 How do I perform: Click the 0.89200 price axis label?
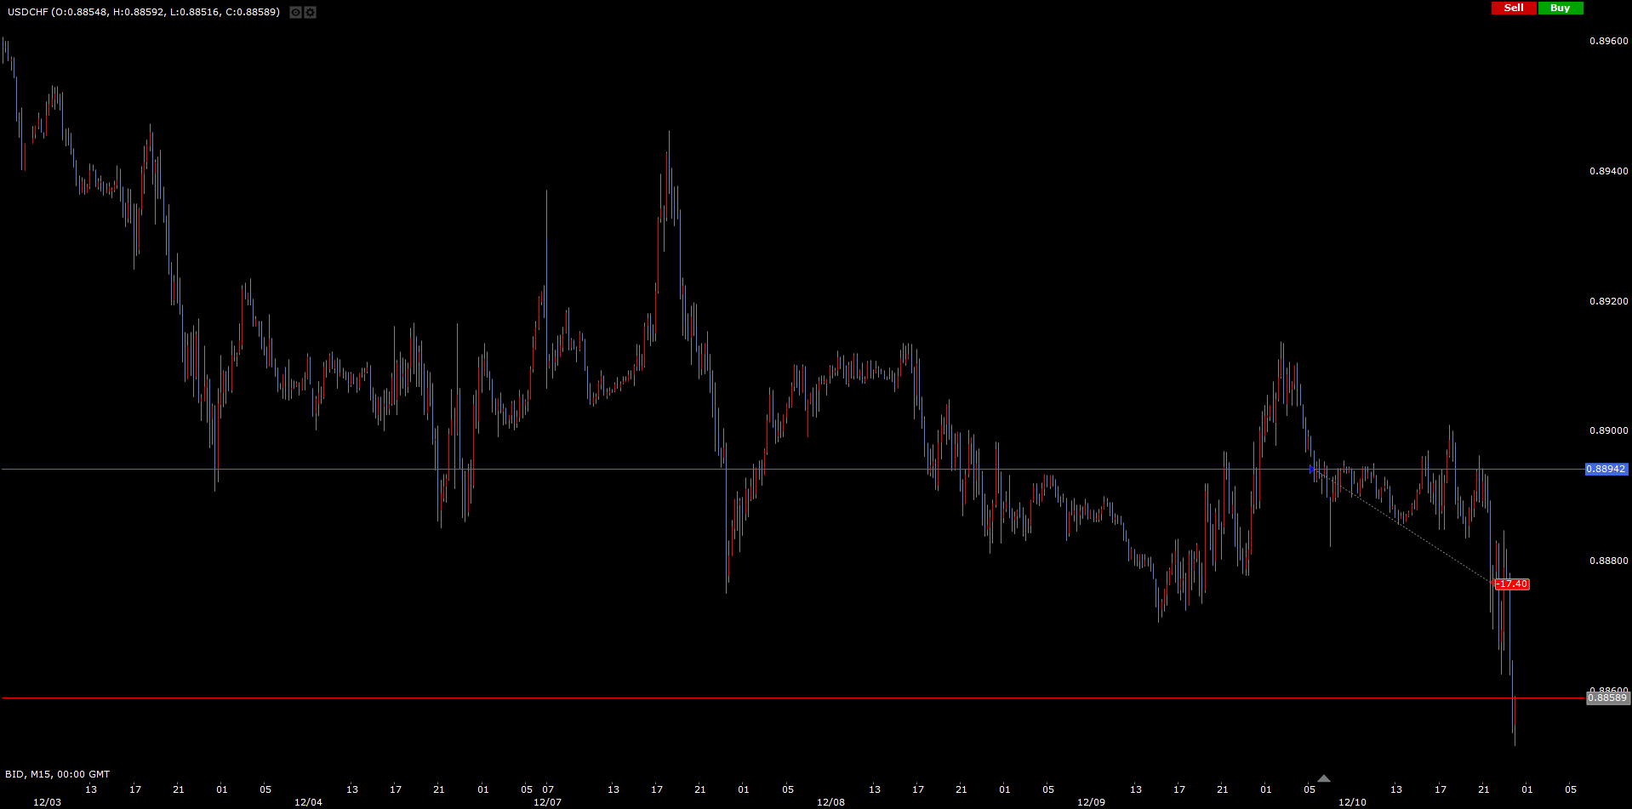click(x=1608, y=301)
